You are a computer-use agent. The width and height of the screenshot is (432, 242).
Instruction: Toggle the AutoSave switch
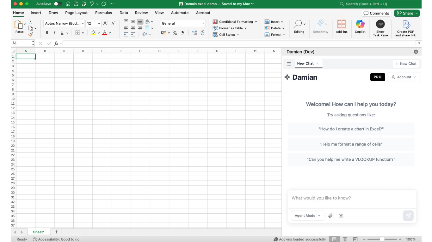58,4
